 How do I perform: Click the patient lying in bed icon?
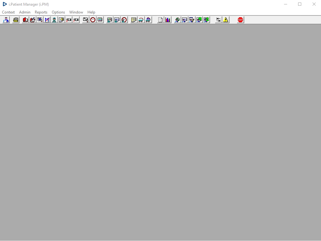[x=148, y=20]
